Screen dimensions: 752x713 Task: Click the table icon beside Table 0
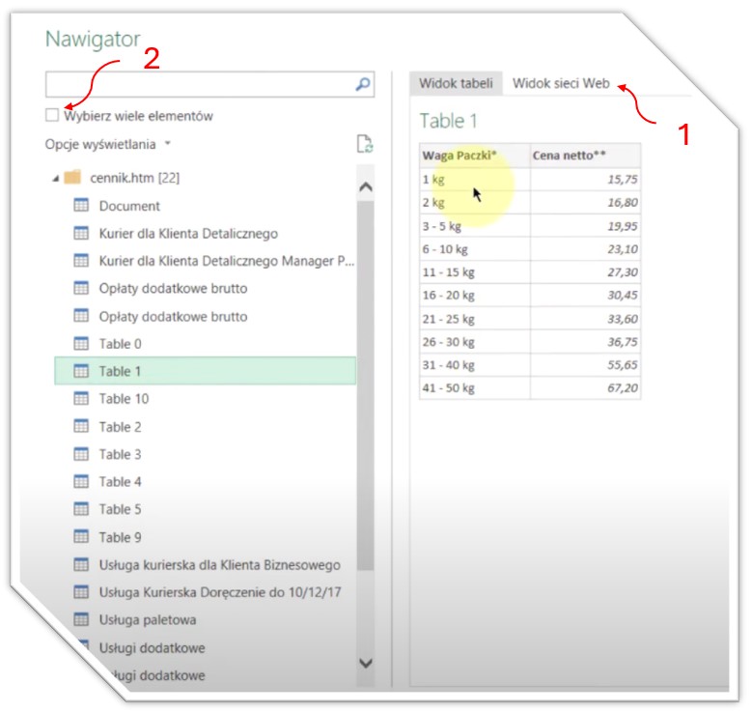tap(81, 344)
